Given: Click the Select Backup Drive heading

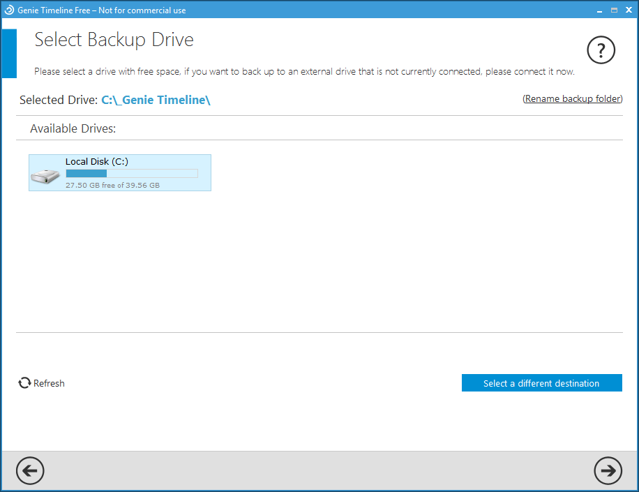Looking at the screenshot, I should click(x=114, y=40).
